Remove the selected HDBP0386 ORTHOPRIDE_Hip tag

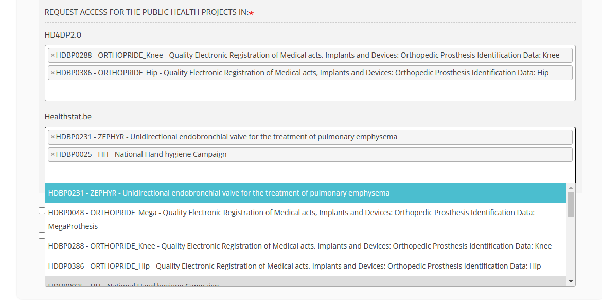52,73
